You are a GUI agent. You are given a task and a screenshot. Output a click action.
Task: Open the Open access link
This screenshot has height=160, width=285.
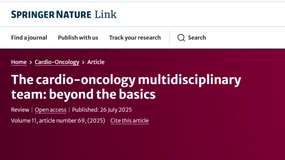click(51, 110)
